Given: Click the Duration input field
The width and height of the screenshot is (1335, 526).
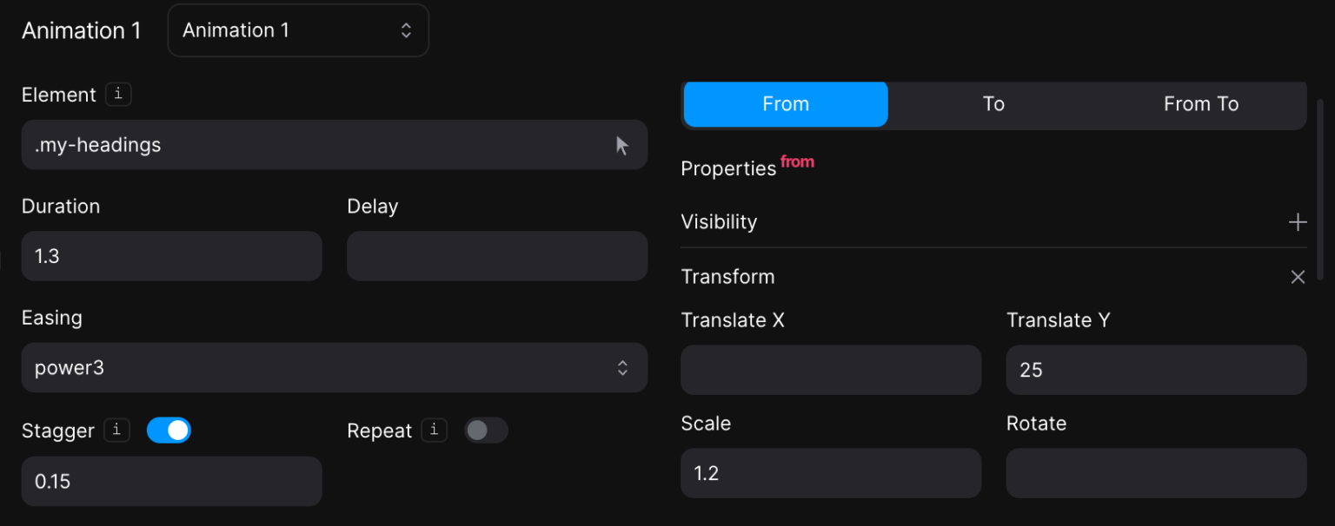Looking at the screenshot, I should coord(171,256).
